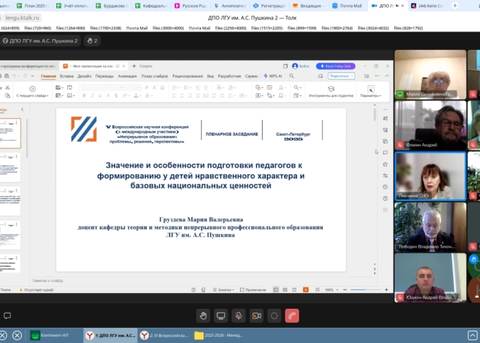Click the round record button
Screen dimensions: 480x343
(274, 316)
